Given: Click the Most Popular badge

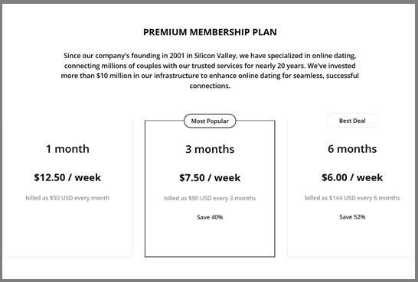Looking at the screenshot, I should [210, 121].
